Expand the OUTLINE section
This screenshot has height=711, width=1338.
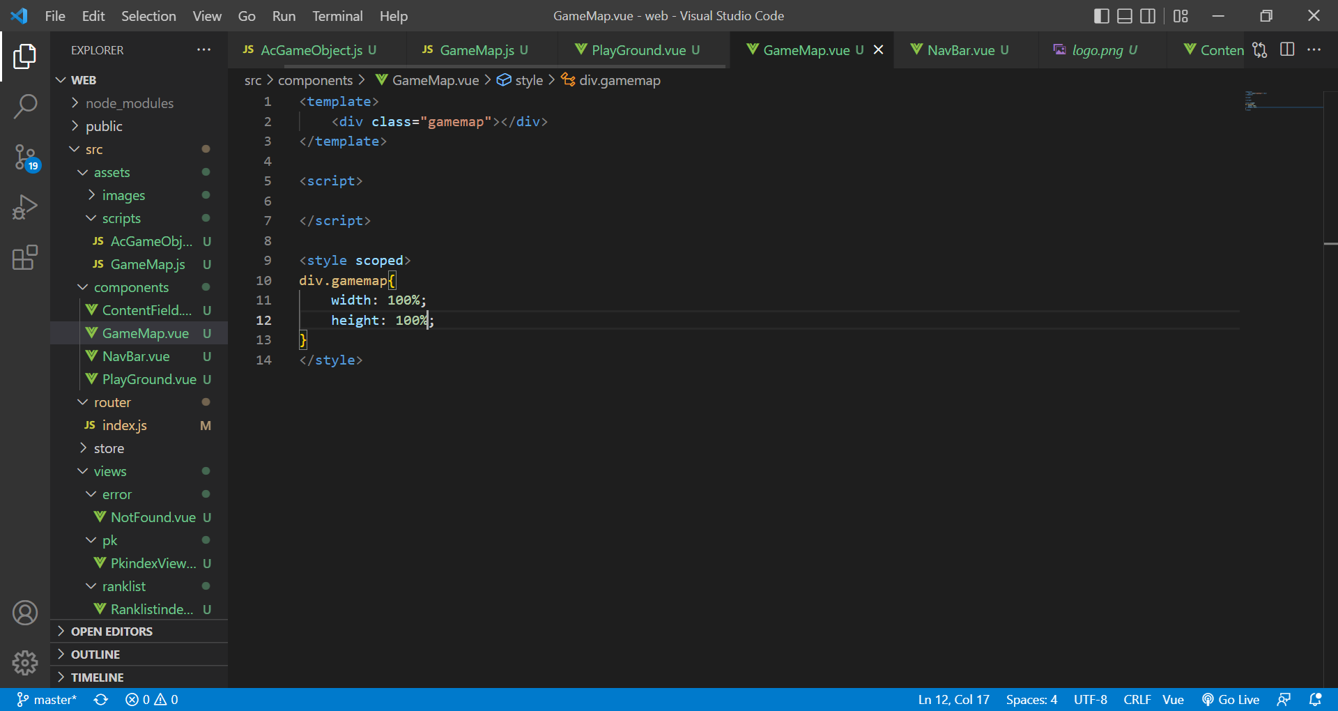pos(139,655)
